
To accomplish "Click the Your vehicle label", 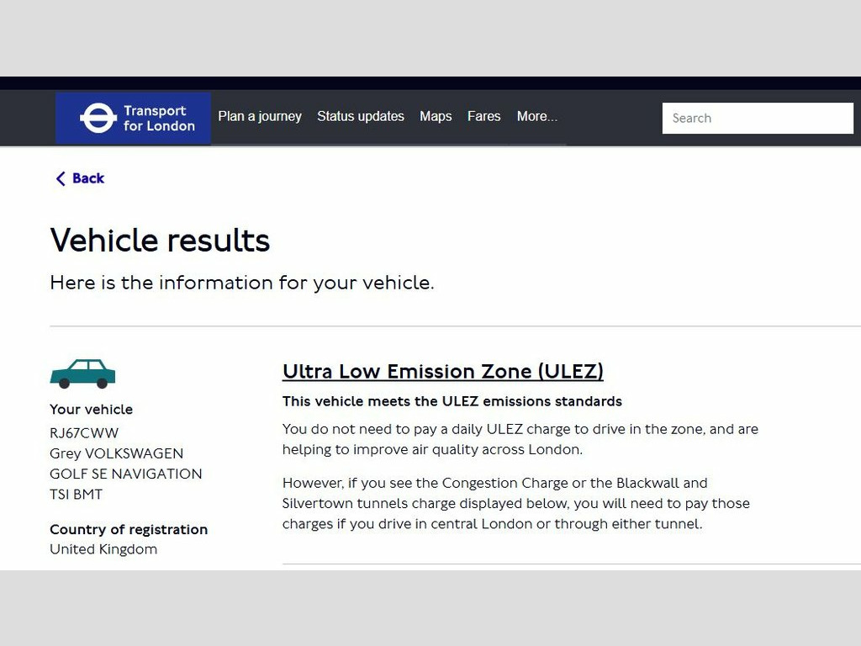I will pos(91,410).
